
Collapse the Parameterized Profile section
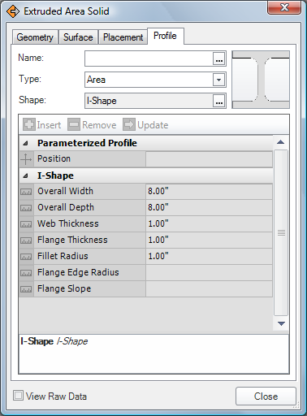point(25,143)
